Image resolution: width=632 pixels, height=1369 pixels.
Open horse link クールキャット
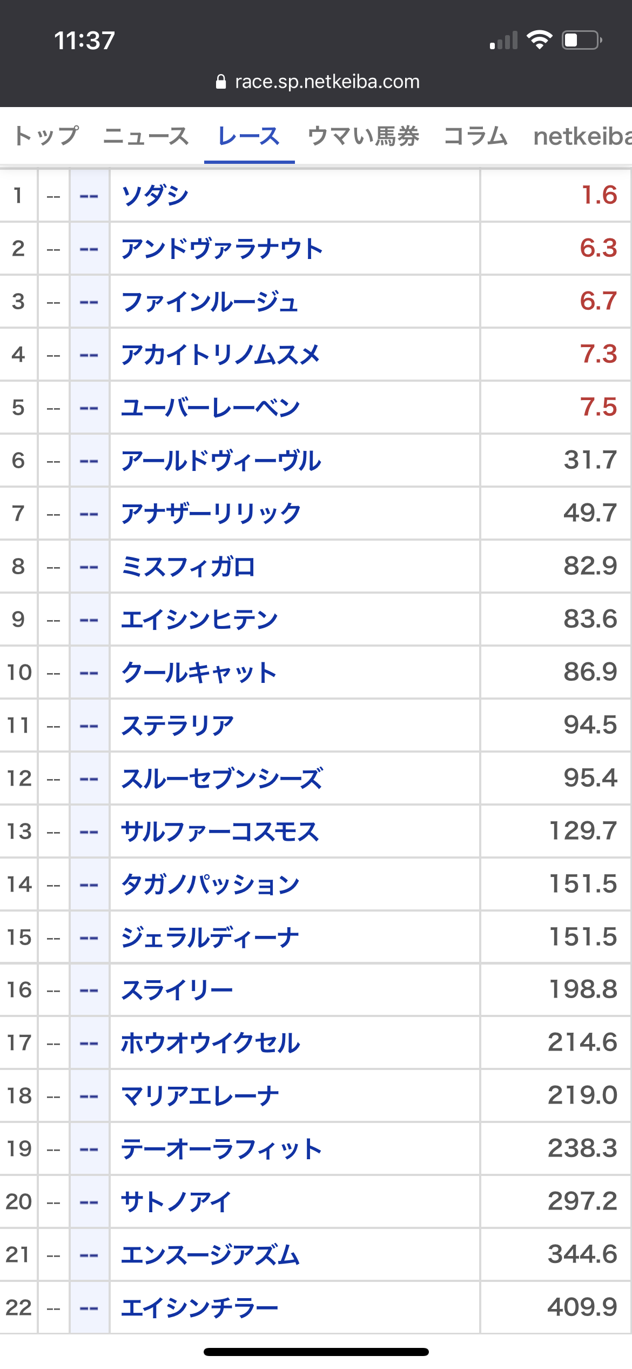coord(199,673)
